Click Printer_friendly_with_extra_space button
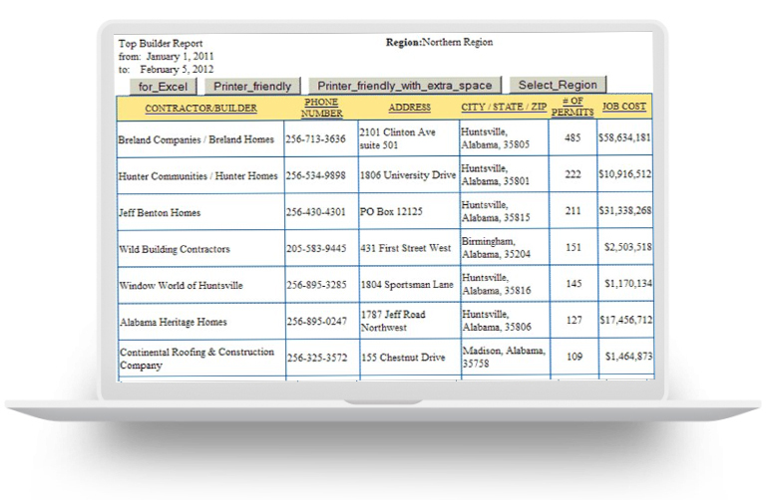This screenshot has width=766, height=500. 404,87
